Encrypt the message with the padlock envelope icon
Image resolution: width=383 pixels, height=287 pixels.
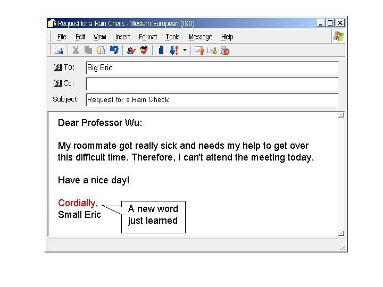point(212,50)
